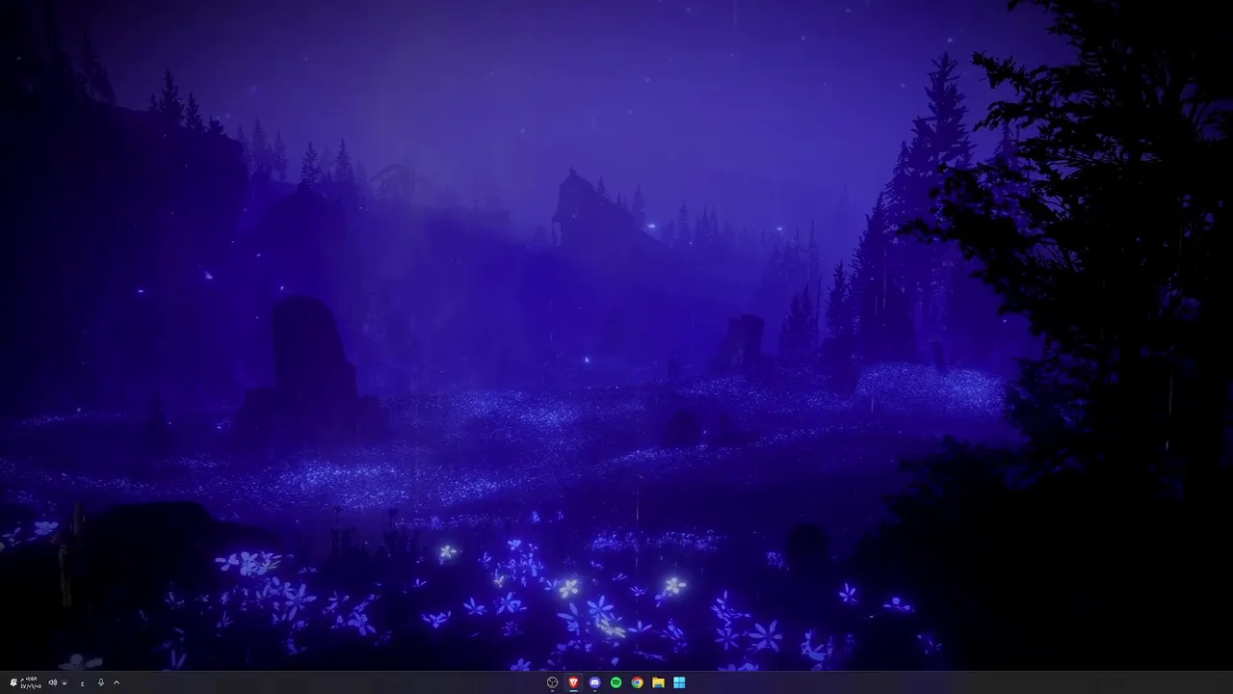Open Discord from the taskbar
The width and height of the screenshot is (1233, 694).
[x=595, y=682]
